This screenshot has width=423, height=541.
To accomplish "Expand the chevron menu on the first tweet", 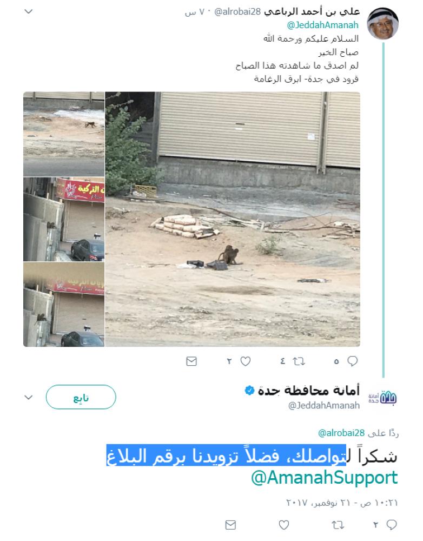I will tap(29, 11).
